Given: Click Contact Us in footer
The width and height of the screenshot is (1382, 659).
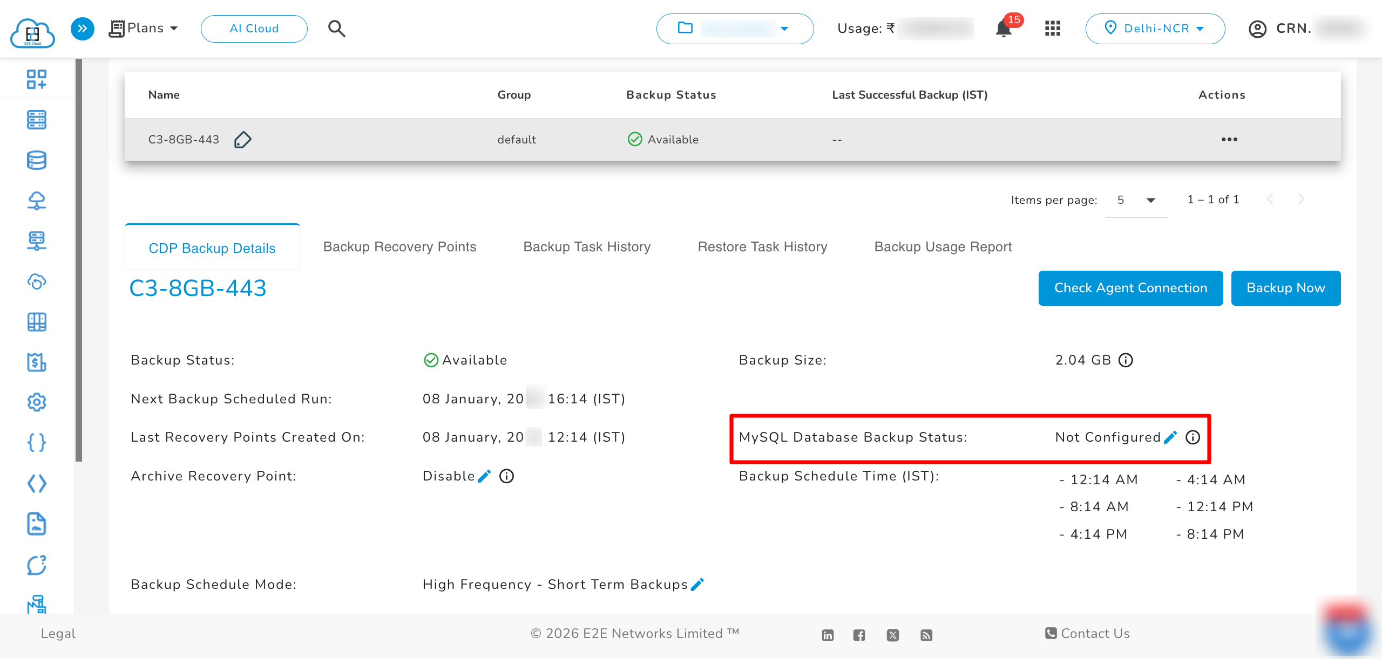Looking at the screenshot, I should [1087, 634].
